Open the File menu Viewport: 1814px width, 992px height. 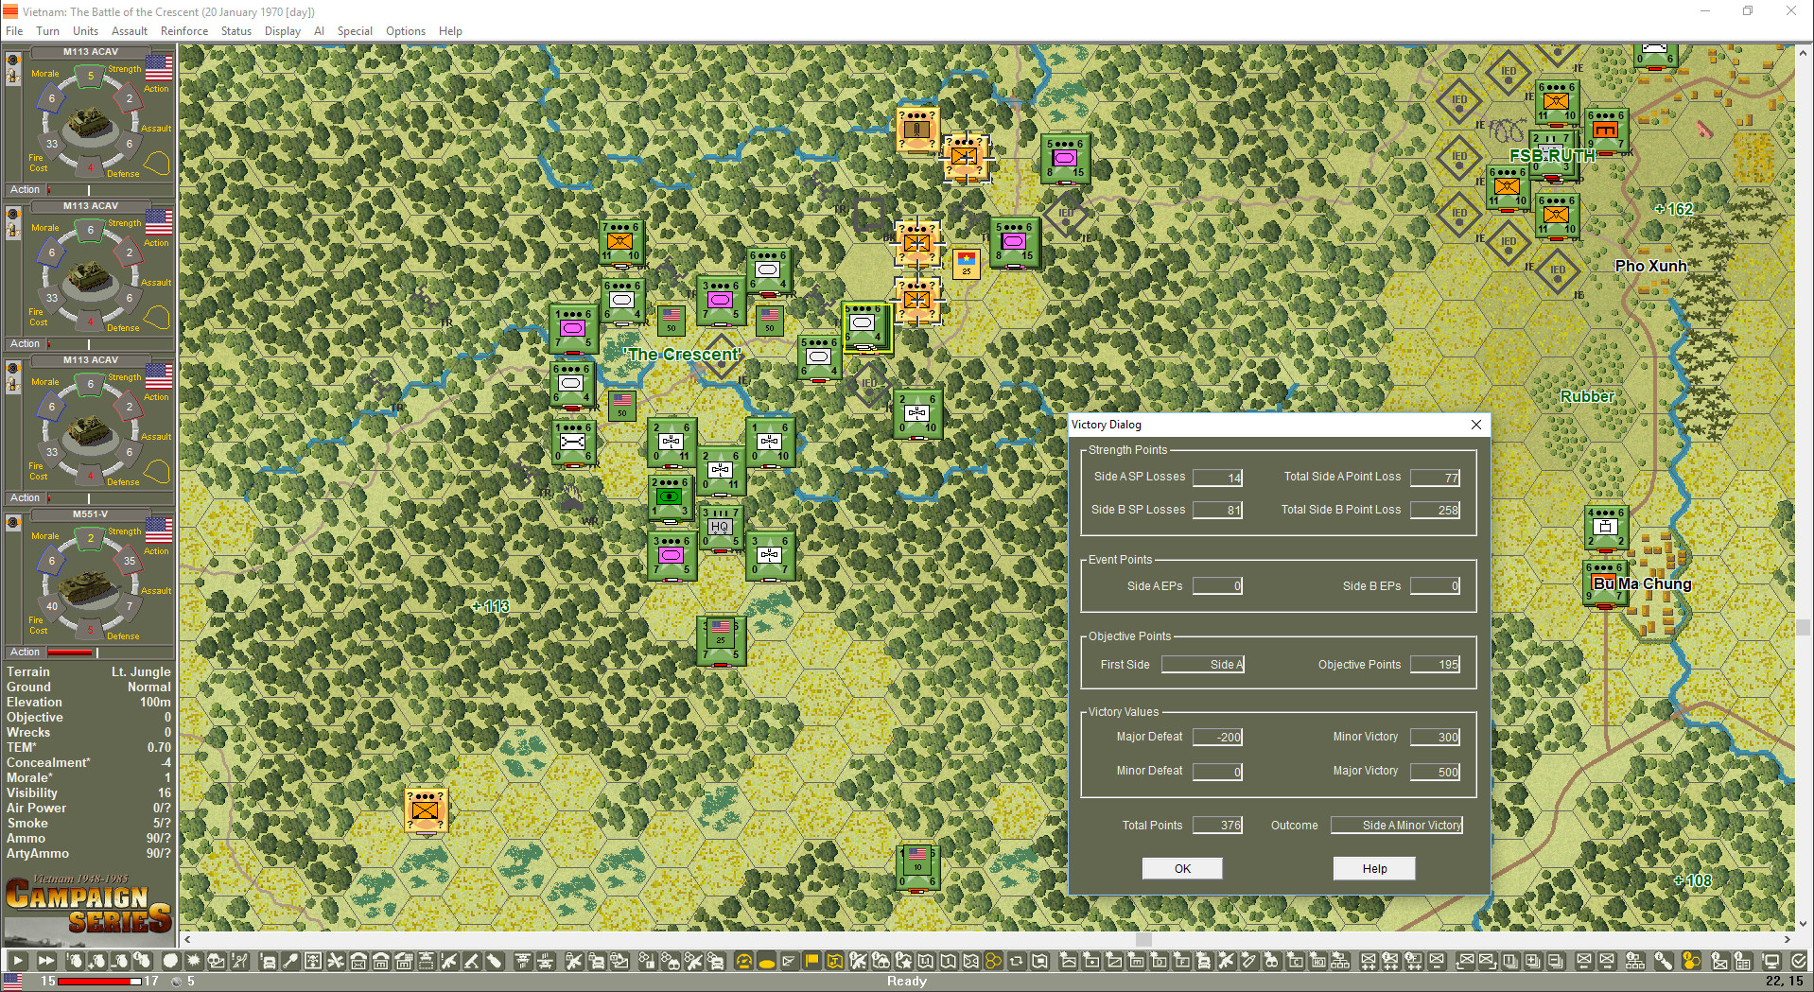coord(14,31)
